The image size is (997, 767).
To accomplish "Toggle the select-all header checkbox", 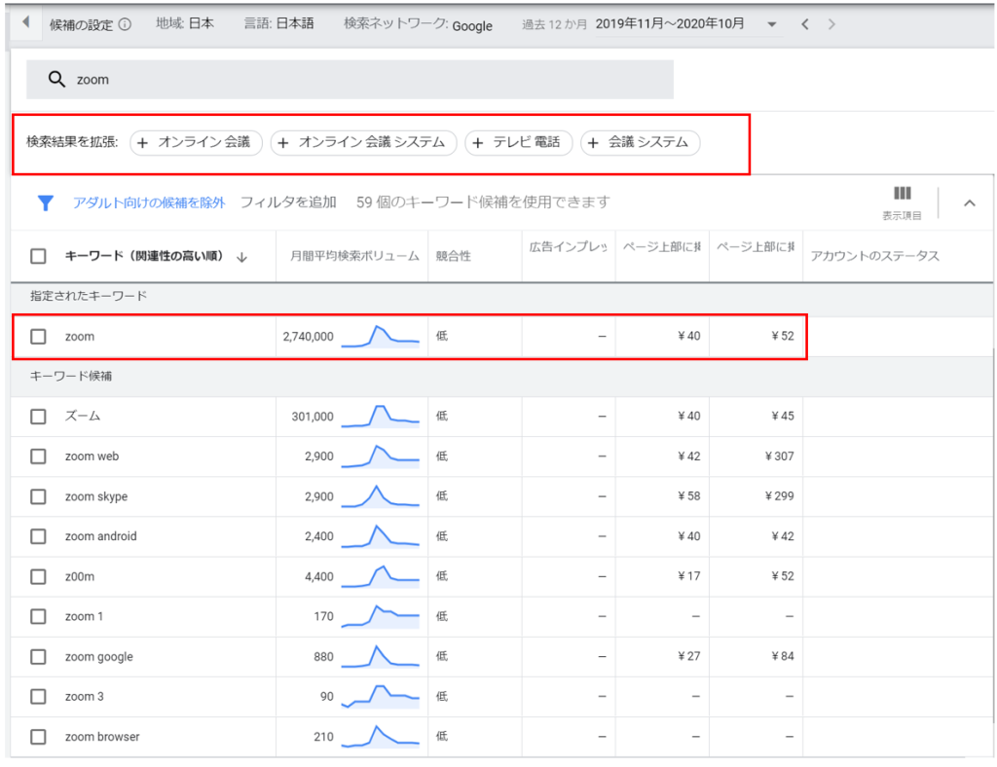I will 38,256.
